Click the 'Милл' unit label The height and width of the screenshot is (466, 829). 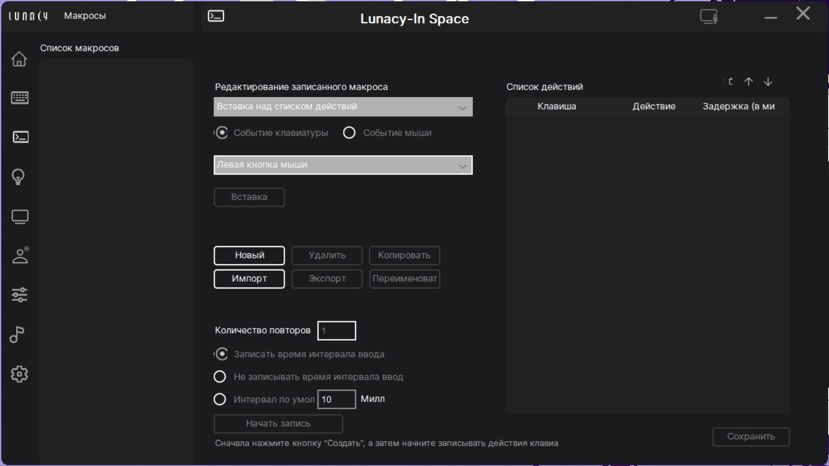(x=373, y=399)
